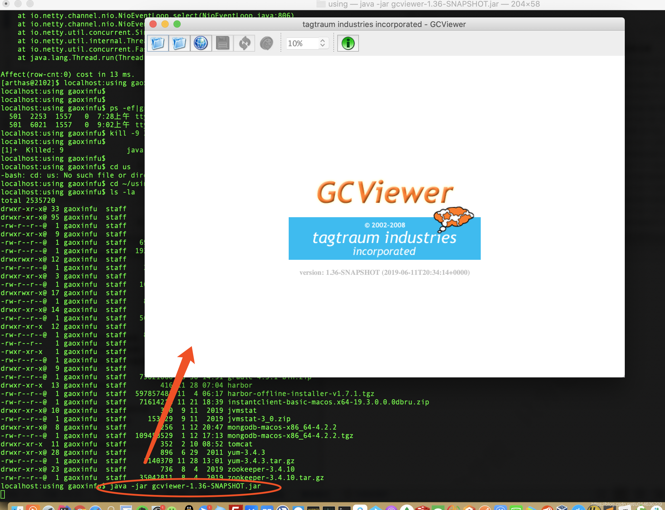Click the 'ls -la' command in Terminal
The image size is (665, 510).
[123, 192]
